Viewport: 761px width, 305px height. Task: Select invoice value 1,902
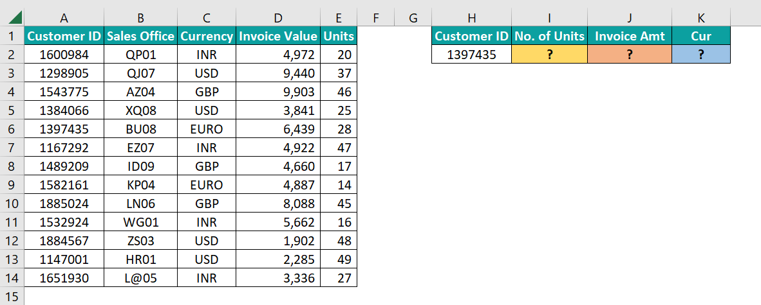[278, 241]
